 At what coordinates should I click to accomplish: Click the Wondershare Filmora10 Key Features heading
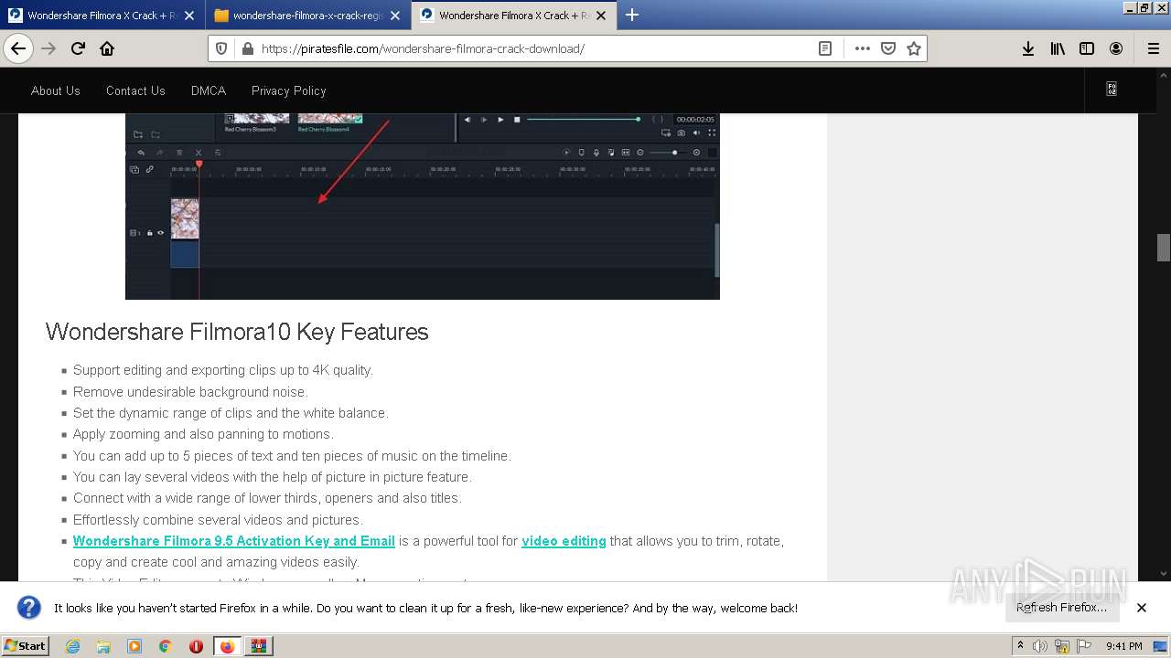(237, 332)
